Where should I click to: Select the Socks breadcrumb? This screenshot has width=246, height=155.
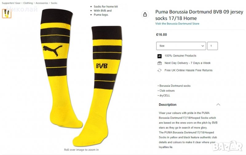point(54,3)
